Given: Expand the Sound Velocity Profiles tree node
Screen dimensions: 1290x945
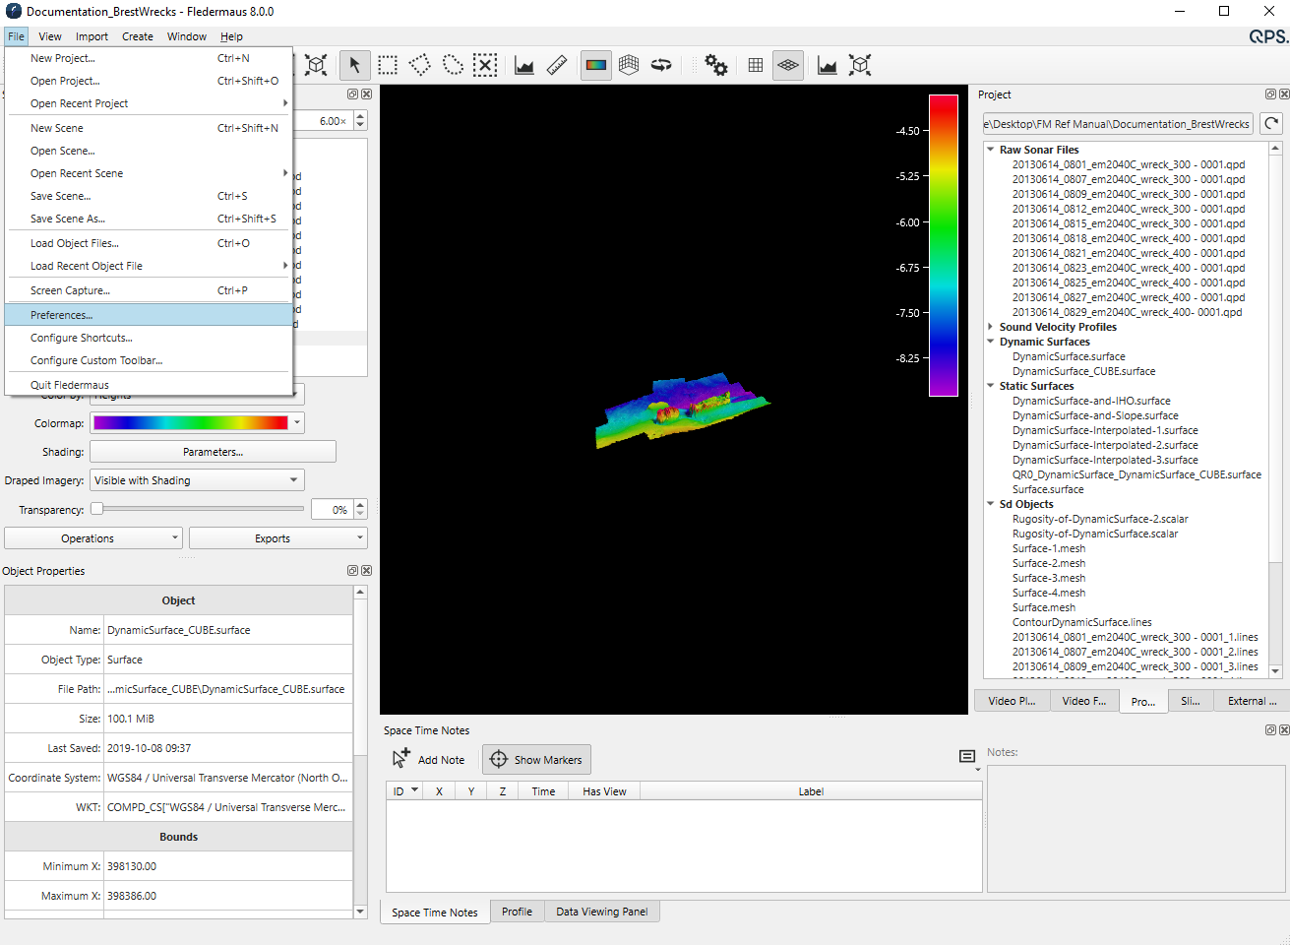Looking at the screenshot, I should pyautogui.click(x=990, y=327).
